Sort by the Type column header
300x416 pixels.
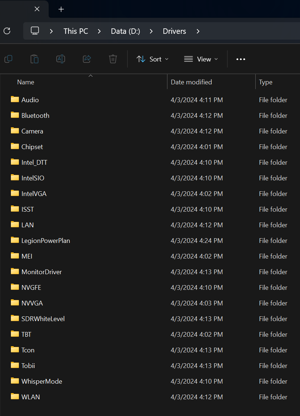(265, 82)
